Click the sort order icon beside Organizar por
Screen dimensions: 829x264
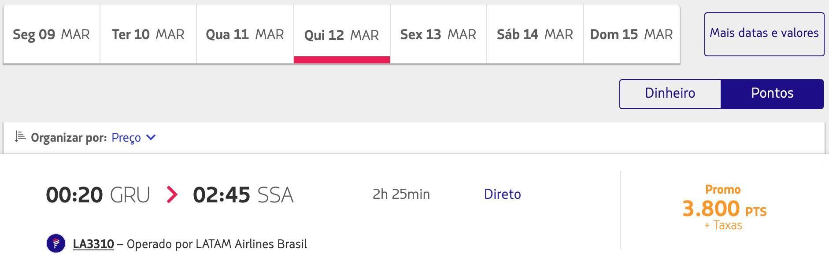tap(20, 137)
